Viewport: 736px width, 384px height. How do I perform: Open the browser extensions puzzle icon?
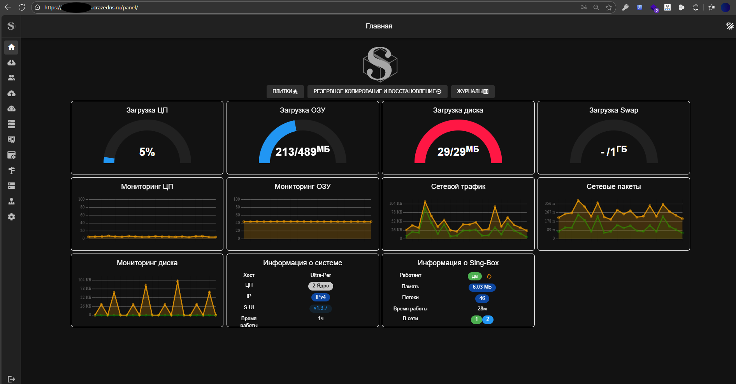(x=696, y=7)
